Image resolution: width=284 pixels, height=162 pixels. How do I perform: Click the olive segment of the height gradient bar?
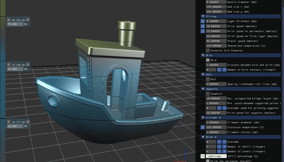(x=3, y=8)
